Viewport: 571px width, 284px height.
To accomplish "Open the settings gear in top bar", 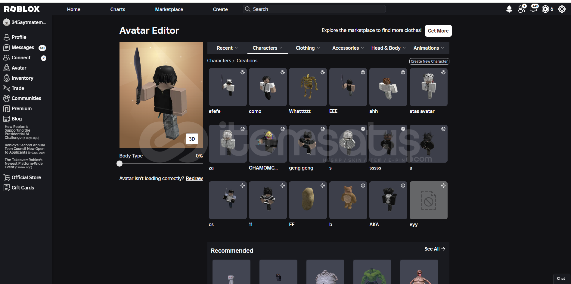I will click(x=562, y=9).
